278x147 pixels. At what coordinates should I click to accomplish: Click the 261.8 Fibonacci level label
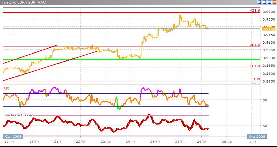coord(255,45)
